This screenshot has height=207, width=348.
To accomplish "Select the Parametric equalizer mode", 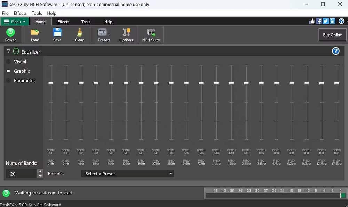I will (x=8, y=80).
